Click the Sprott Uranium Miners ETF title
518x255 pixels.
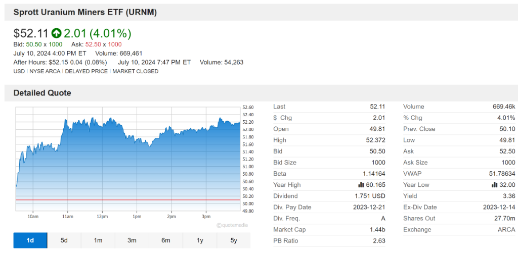(x=85, y=12)
